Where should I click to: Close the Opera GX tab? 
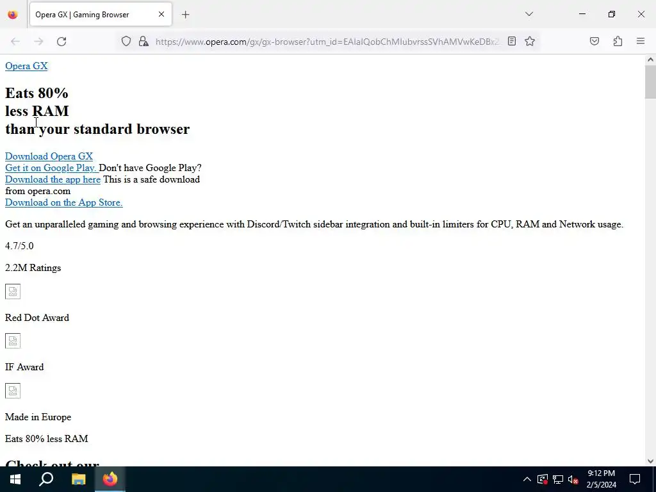(161, 14)
